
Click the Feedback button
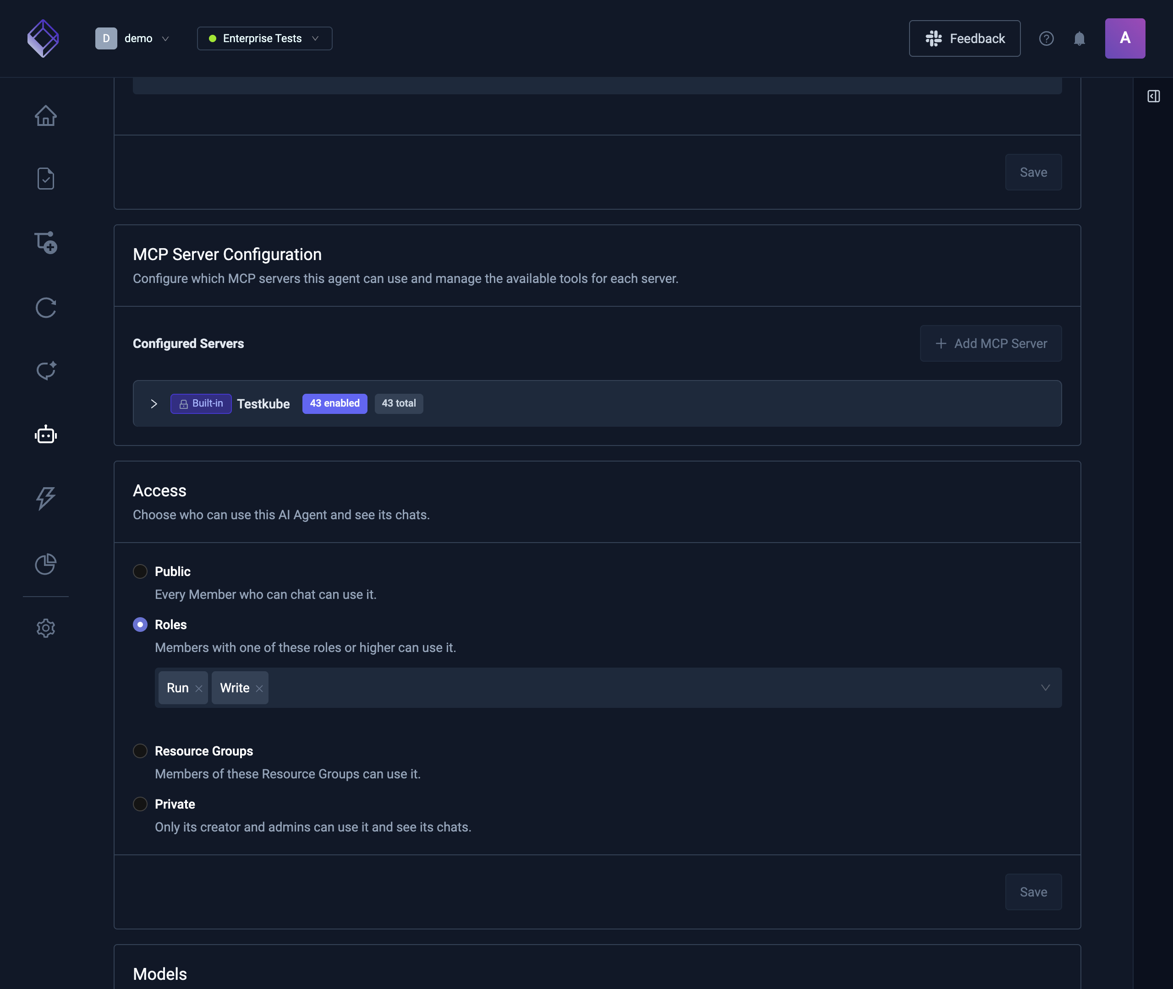click(x=965, y=38)
